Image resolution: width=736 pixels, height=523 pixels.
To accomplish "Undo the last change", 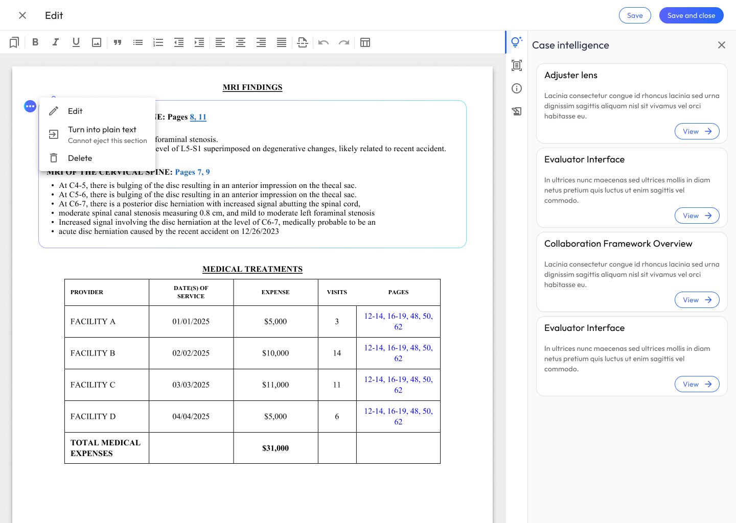I will point(324,42).
